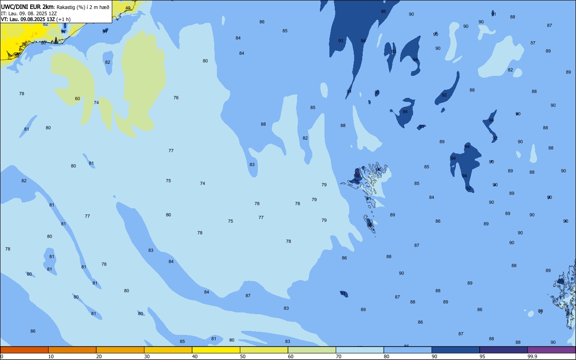576x360 pixels.
Task: Click the '70' legend scale label
Action: click(338, 356)
